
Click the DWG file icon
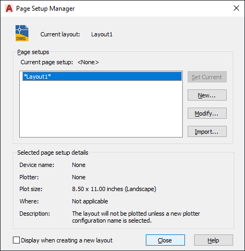(x=22, y=33)
